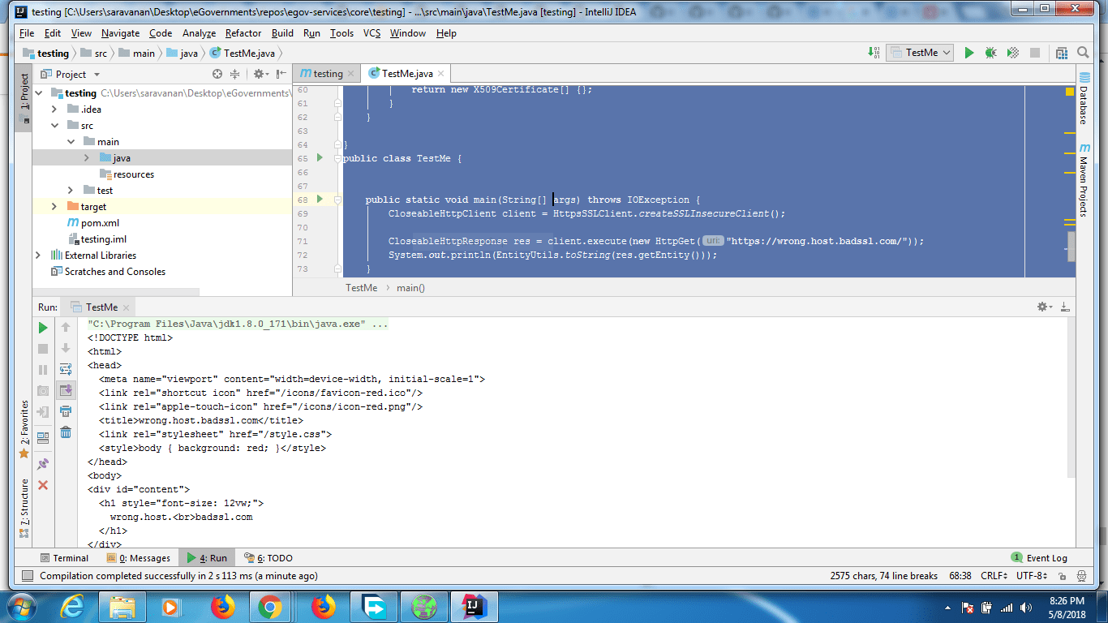Toggle Scroll to End of console output

click(x=66, y=391)
